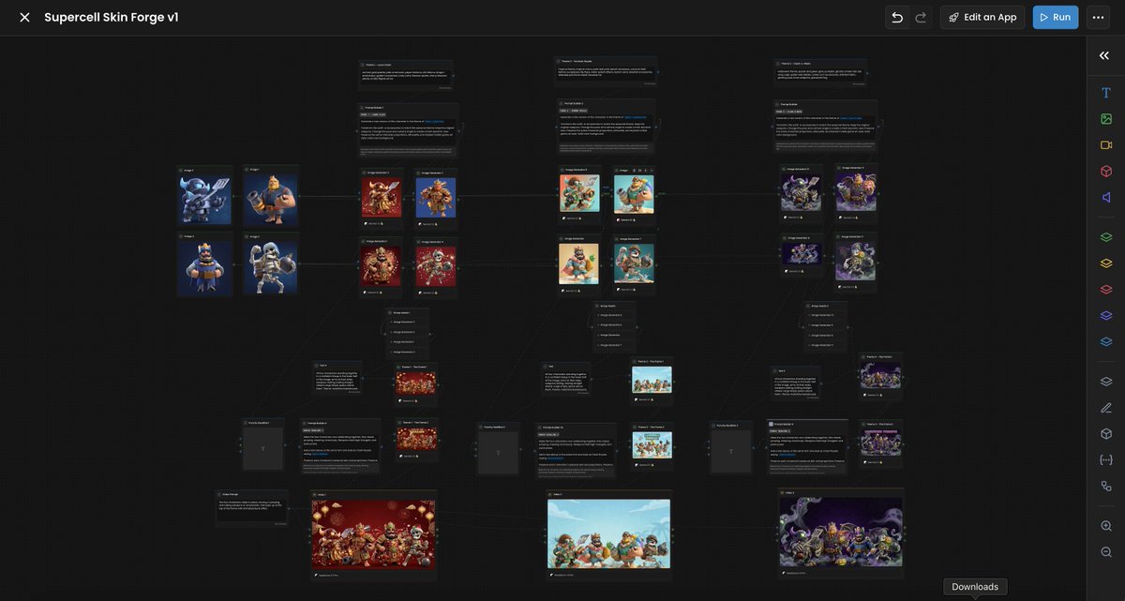Image resolution: width=1125 pixels, height=601 pixels.
Task: Select the blond bearded cannon-holder input image
Action: 271,199
